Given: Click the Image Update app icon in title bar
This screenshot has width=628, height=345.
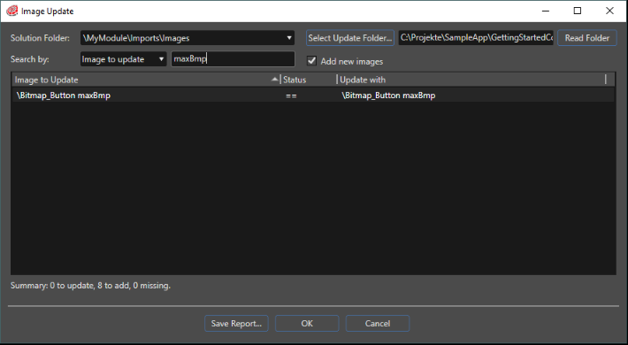Looking at the screenshot, I should 12,11.
